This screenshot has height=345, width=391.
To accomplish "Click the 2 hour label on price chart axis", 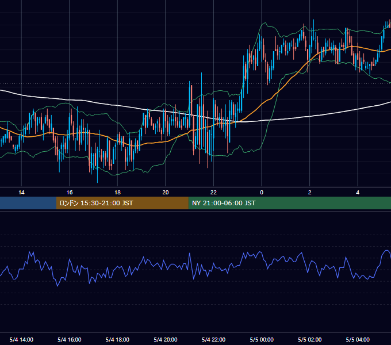I will click(x=310, y=193).
